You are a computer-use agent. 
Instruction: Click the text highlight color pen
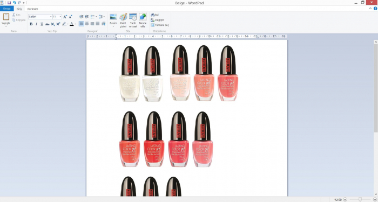click(64, 24)
